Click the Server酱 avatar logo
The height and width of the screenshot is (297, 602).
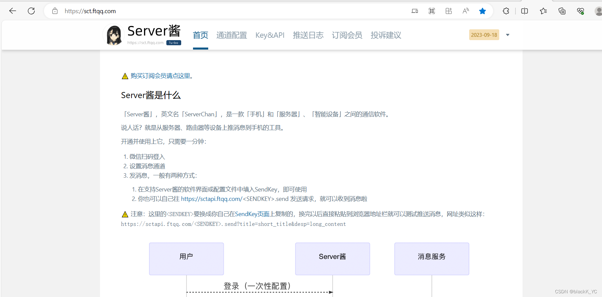point(114,35)
